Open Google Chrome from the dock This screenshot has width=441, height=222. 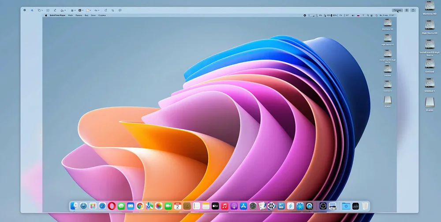[x=140, y=206]
